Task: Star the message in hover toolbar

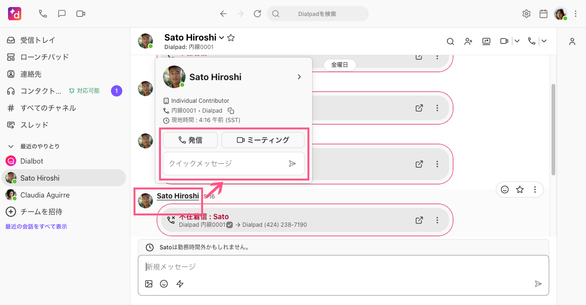Action: (x=520, y=190)
